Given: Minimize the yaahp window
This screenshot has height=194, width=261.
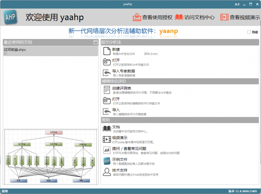Looking at the screenshot, I should pyautogui.click(x=244, y=4).
